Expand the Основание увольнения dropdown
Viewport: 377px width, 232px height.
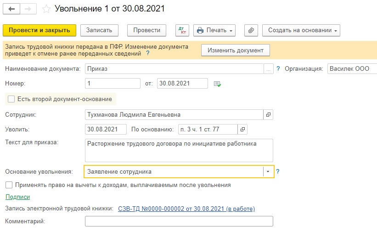point(268,172)
